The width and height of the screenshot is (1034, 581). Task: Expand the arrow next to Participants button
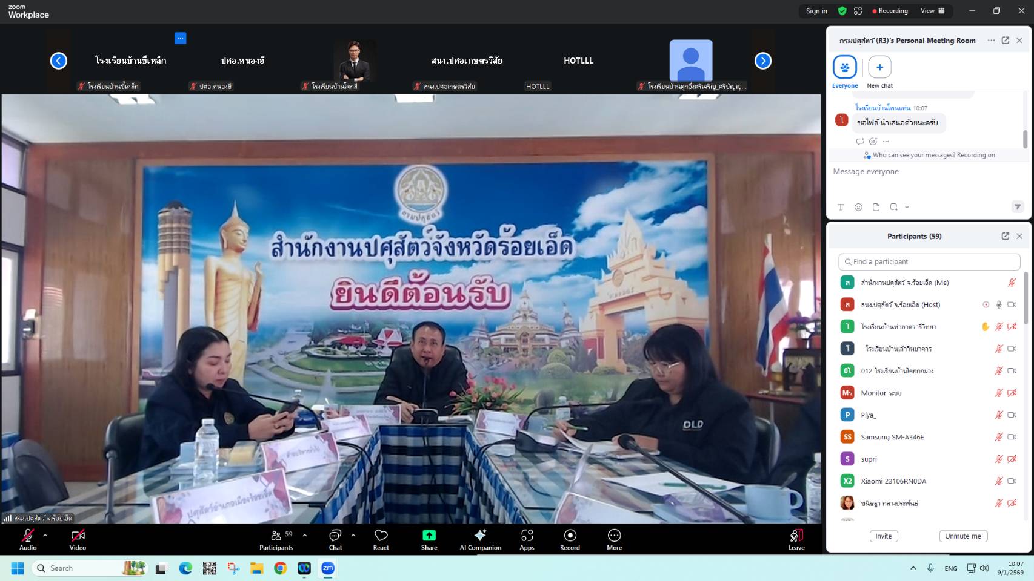click(x=305, y=535)
